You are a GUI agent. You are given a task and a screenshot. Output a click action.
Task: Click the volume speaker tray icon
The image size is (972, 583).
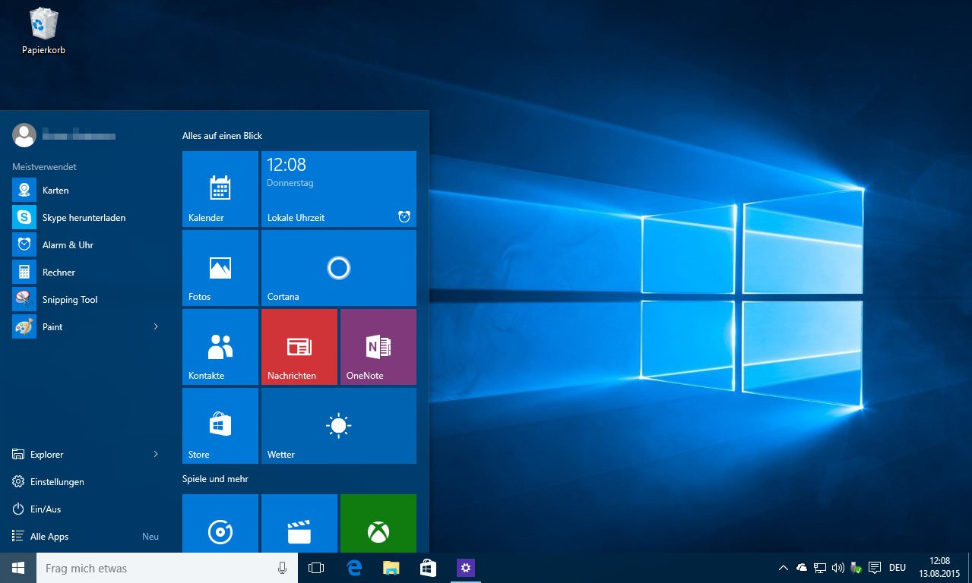pos(838,568)
